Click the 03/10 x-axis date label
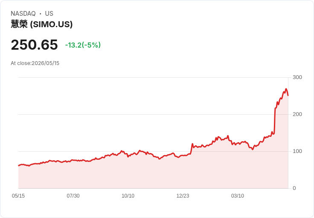Screen dimensions: 314x218 coord(238,196)
